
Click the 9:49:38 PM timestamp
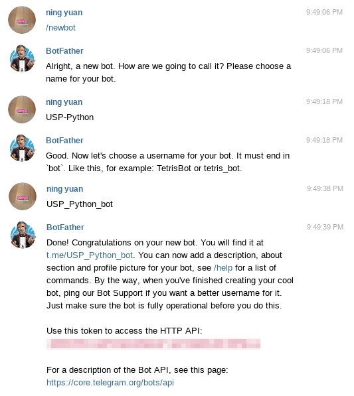(325, 188)
